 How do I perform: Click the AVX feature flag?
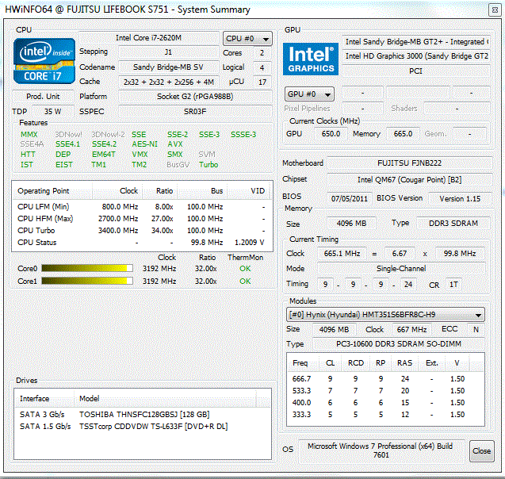tap(175, 144)
